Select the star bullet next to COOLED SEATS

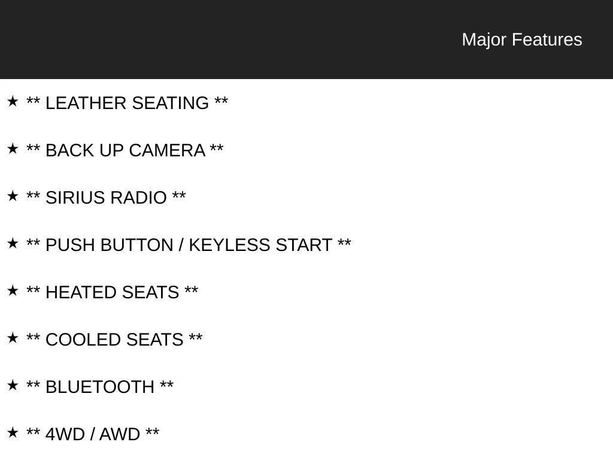coord(13,338)
